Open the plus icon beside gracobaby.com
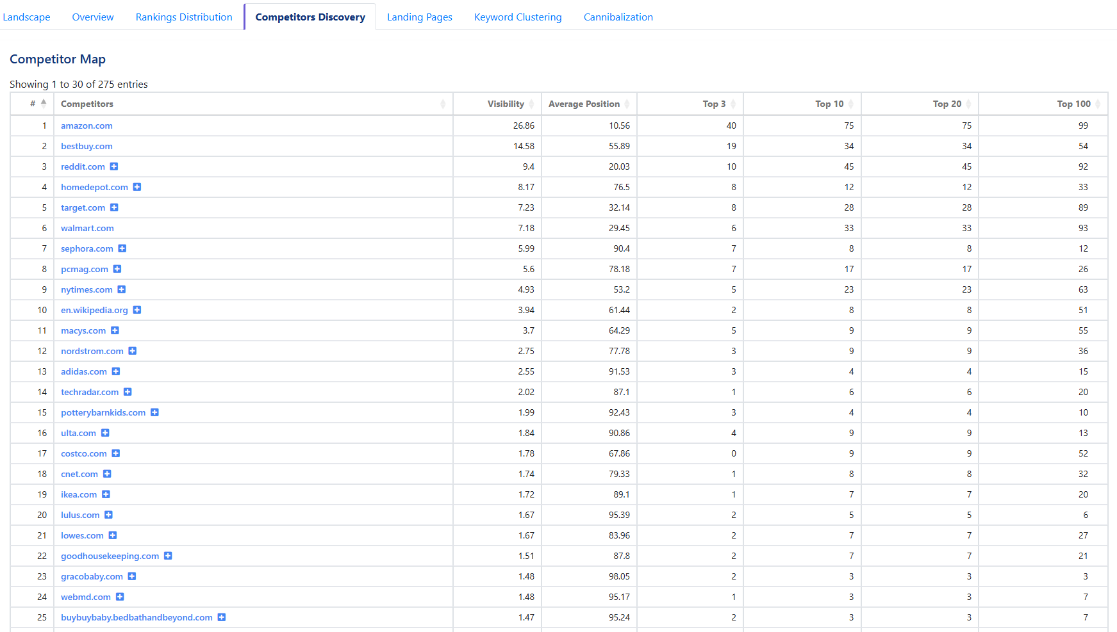 pyautogui.click(x=132, y=576)
